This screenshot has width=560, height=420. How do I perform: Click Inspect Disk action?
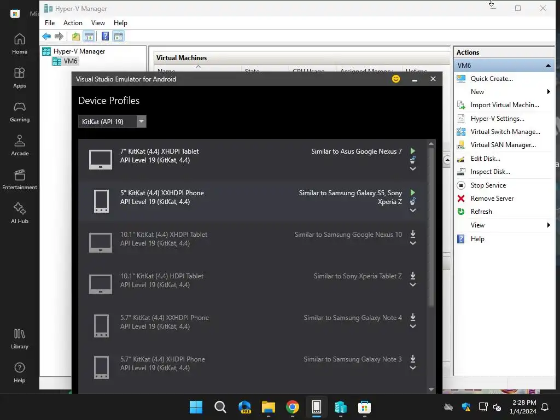(x=490, y=172)
